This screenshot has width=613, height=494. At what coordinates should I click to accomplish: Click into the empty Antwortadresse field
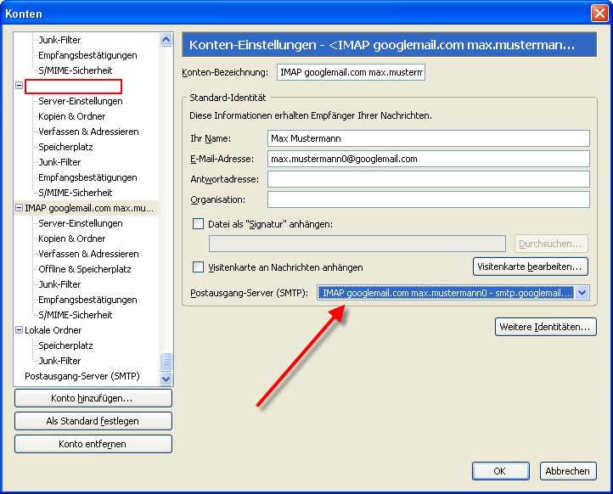pyautogui.click(x=429, y=179)
